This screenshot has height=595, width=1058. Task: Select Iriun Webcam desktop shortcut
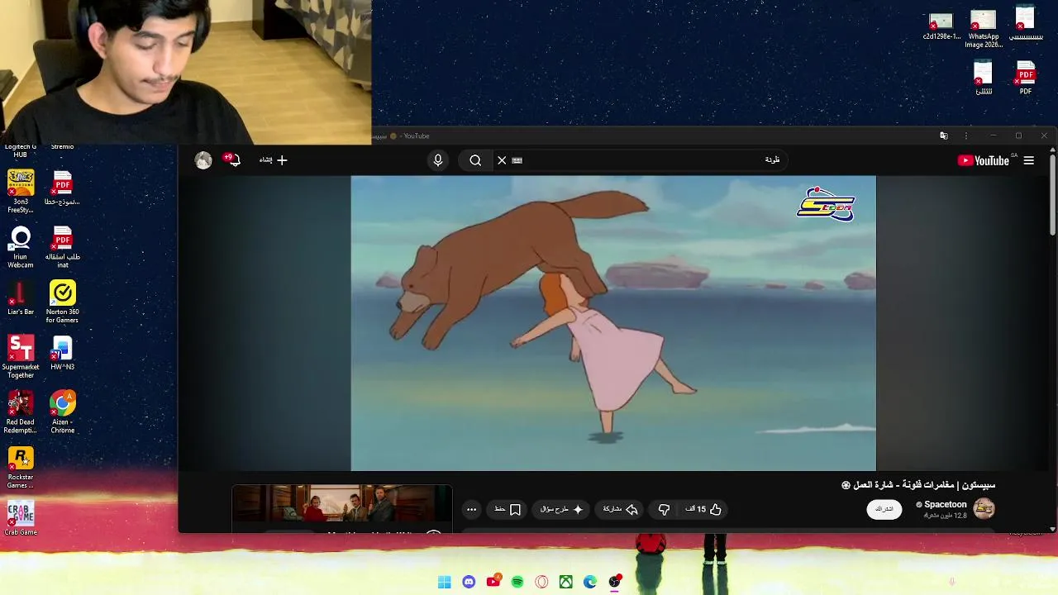[21, 247]
